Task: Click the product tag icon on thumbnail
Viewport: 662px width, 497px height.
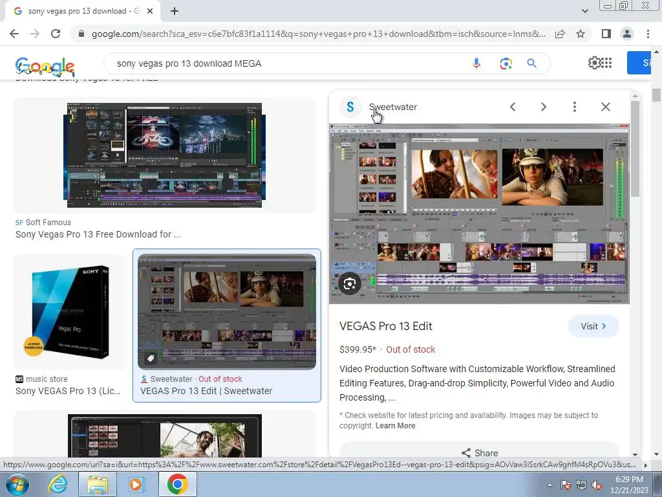Action: pos(150,359)
